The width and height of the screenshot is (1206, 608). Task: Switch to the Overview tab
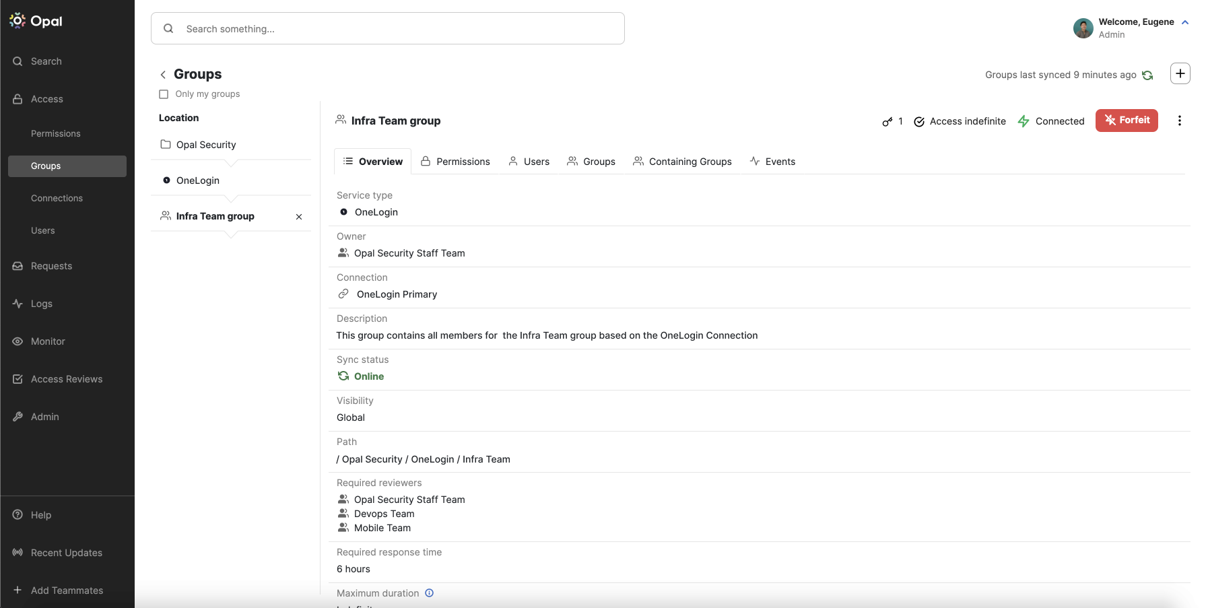click(373, 162)
